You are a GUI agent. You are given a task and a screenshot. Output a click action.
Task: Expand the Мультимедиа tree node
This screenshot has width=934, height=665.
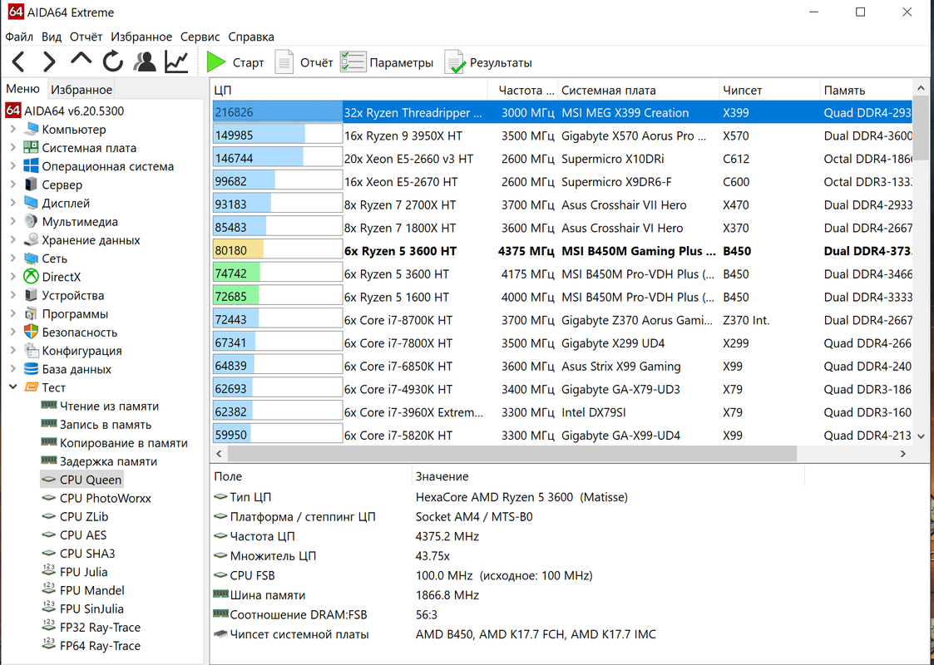click(13, 221)
